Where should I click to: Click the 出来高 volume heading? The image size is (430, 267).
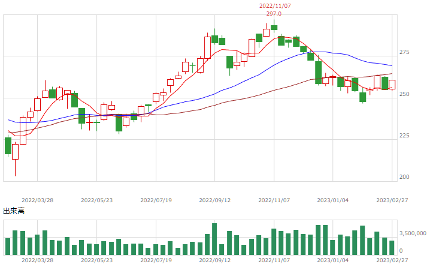coord(14,211)
